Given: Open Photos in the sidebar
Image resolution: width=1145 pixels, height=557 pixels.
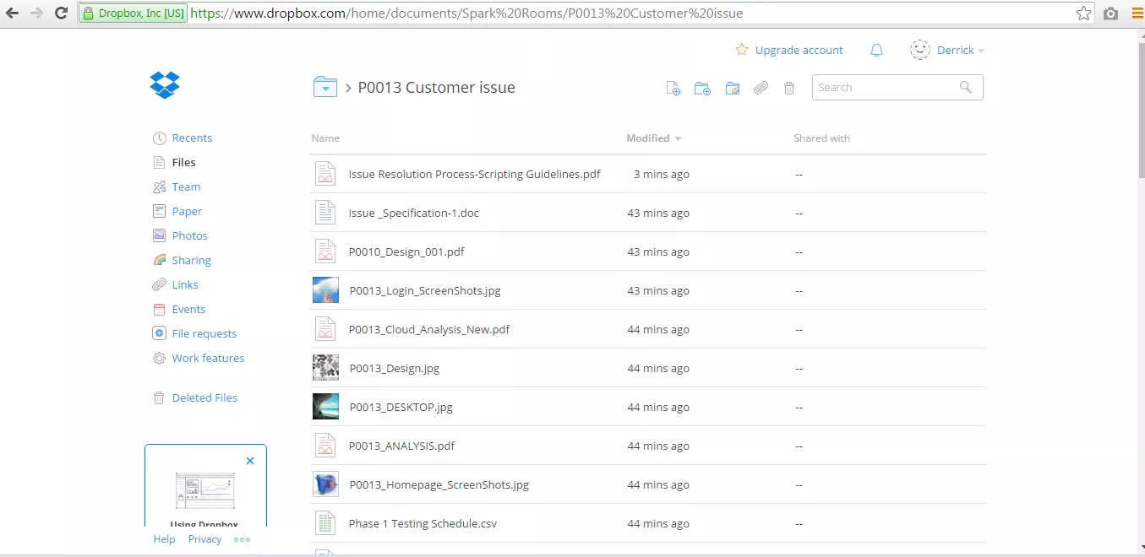Looking at the screenshot, I should click(x=189, y=236).
